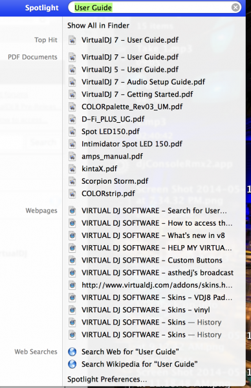Click the PDF icon beside Getting Started.pdf
This screenshot has width=251, height=388.
point(72,94)
